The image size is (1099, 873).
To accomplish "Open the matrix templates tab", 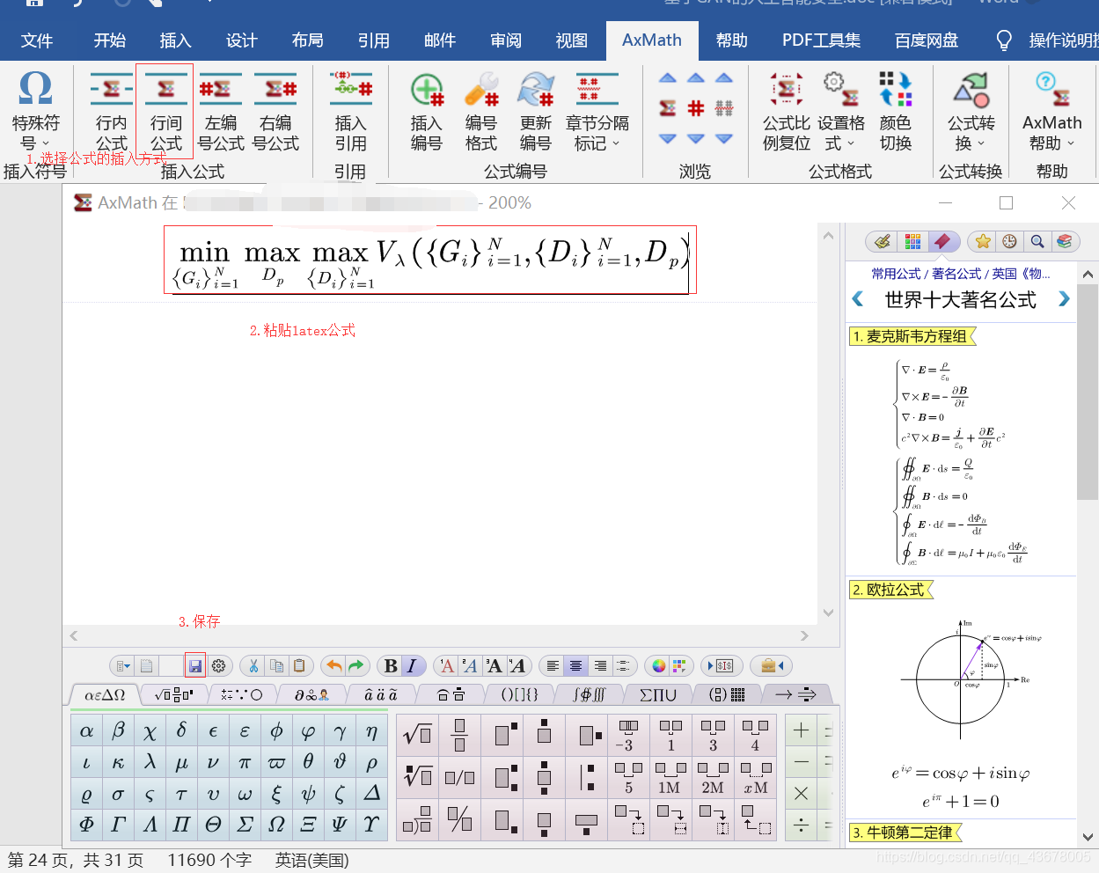I will point(727,694).
